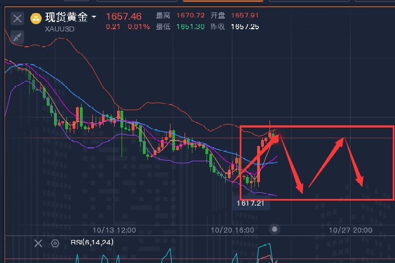Click the current price 1657.46
This screenshot has height=263, width=395.
[124, 16]
